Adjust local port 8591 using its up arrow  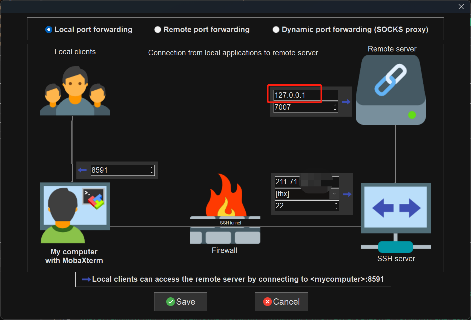click(152, 168)
